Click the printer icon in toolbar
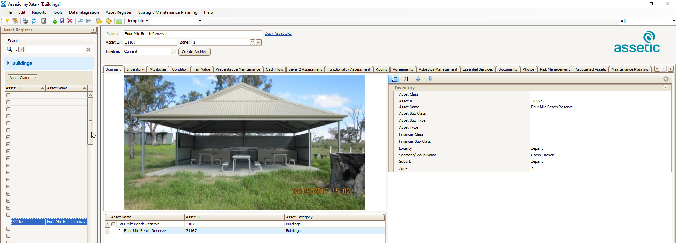Screen dimensions: 676x243 coord(25,21)
